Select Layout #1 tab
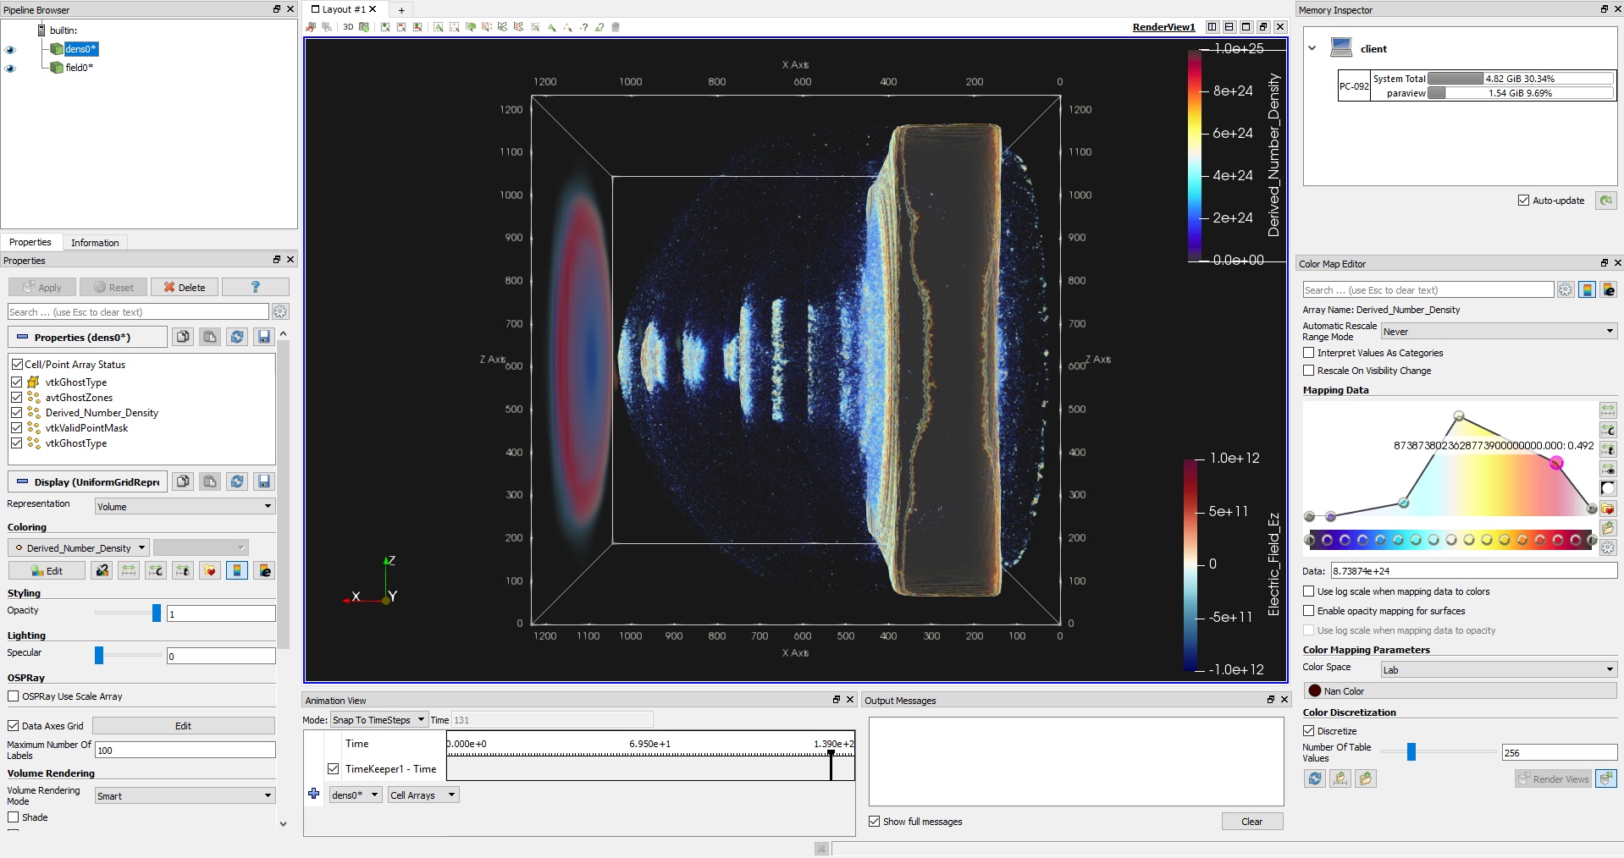This screenshot has height=858, width=1624. tap(344, 9)
